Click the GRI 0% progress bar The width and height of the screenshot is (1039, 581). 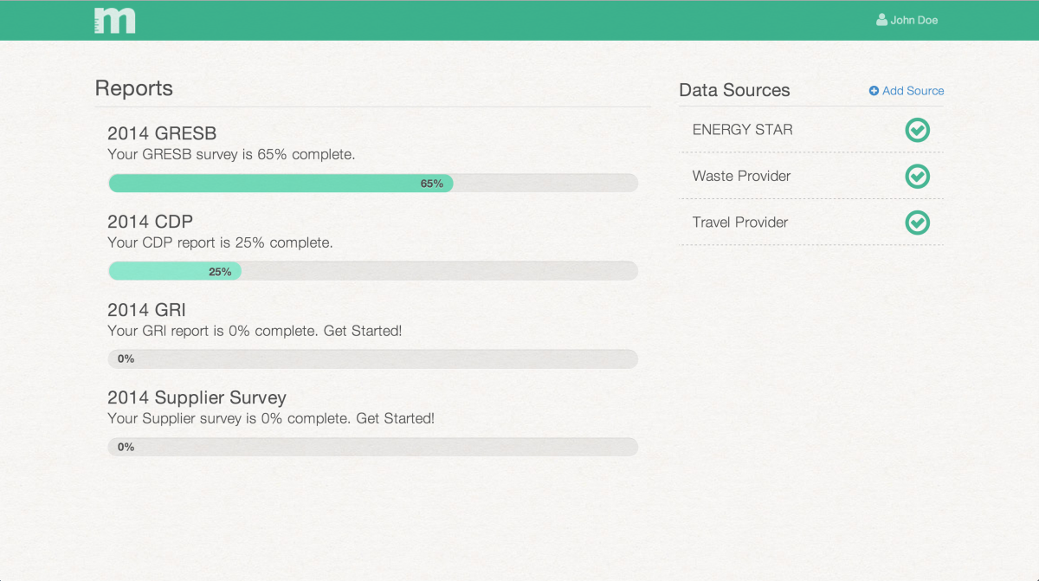click(x=373, y=358)
